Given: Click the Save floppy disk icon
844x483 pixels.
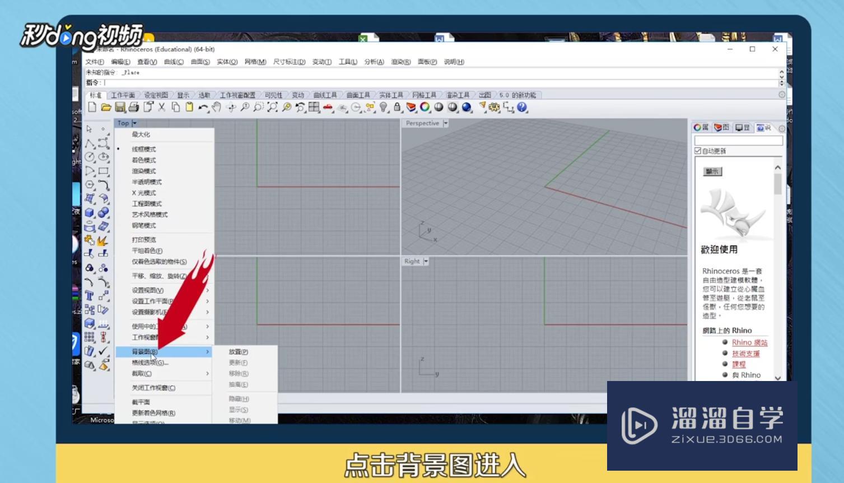Looking at the screenshot, I should [x=120, y=107].
